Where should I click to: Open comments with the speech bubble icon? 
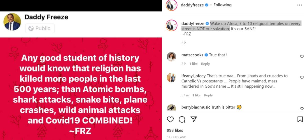coord(182,120)
